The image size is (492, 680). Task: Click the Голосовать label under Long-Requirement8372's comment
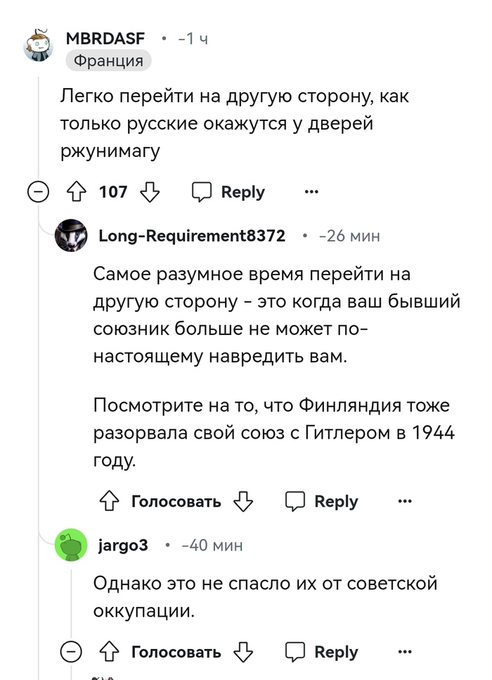coord(175,501)
